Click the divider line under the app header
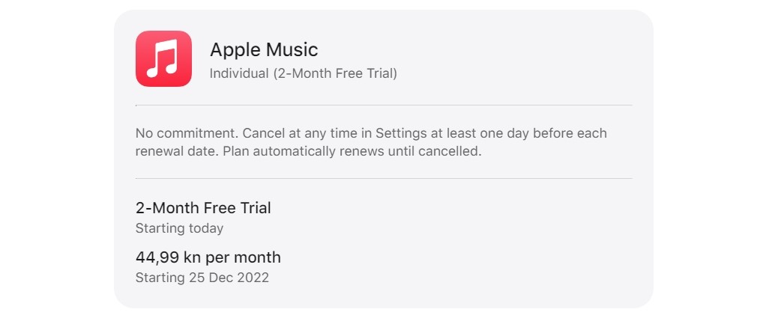This screenshot has height=318, width=763. [384, 105]
